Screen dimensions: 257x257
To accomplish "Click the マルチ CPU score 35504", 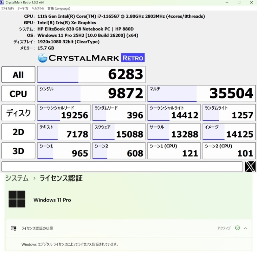I will click(202, 93).
